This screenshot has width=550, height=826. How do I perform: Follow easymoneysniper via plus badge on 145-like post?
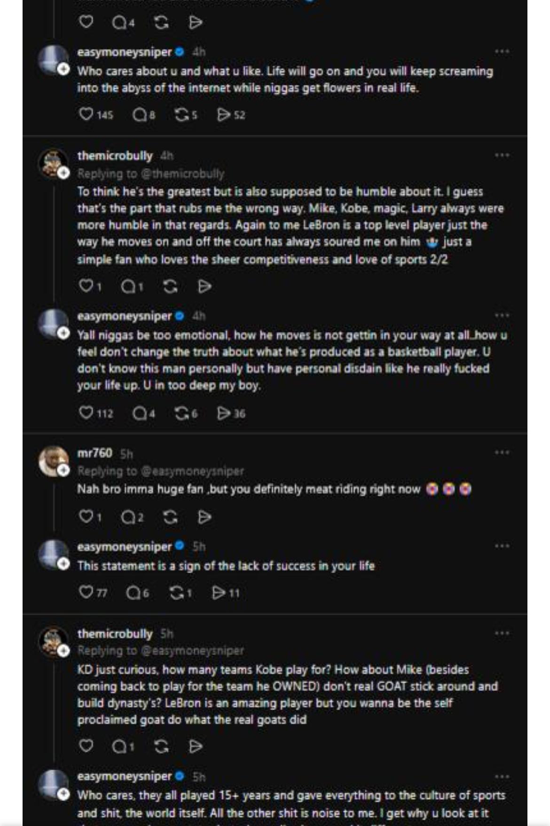pos(63,70)
